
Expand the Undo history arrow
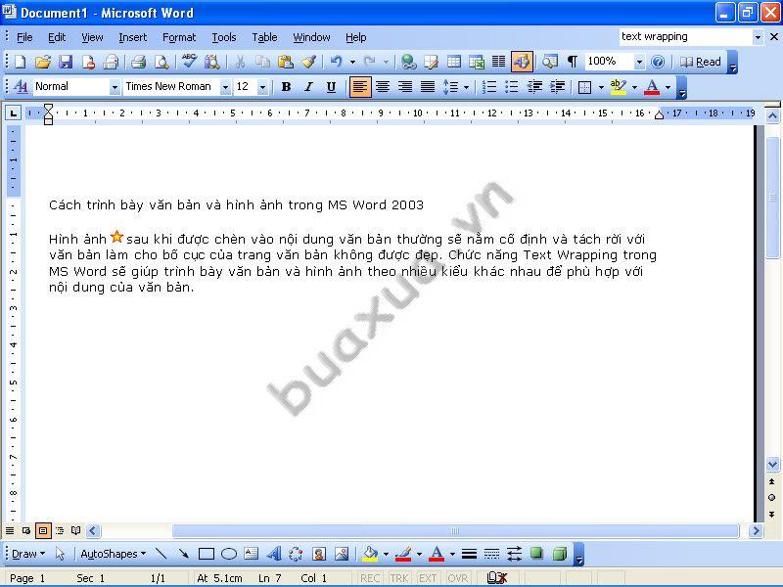point(352,62)
